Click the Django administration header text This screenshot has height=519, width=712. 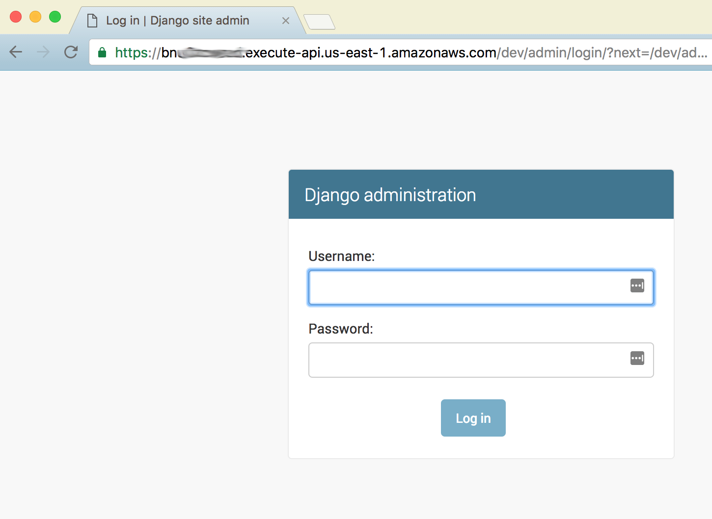point(390,195)
